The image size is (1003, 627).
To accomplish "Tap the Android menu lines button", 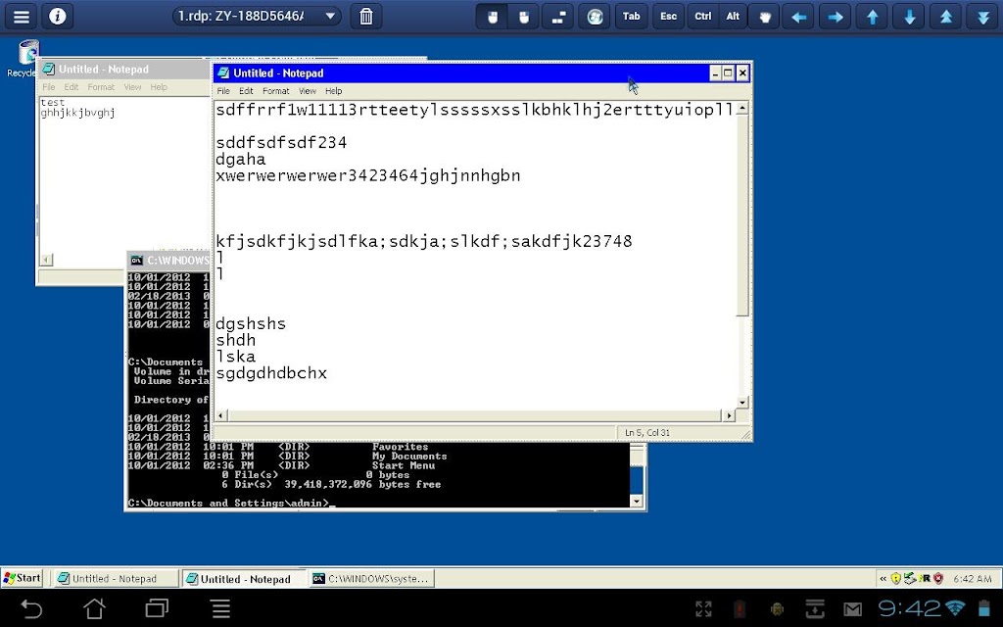I will (220, 607).
